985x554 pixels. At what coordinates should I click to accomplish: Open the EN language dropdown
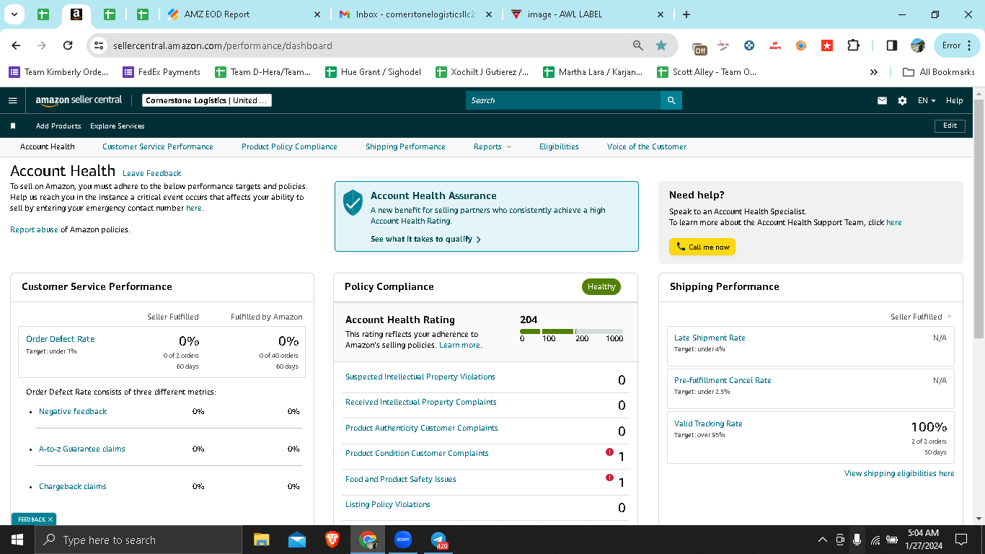[x=927, y=100]
